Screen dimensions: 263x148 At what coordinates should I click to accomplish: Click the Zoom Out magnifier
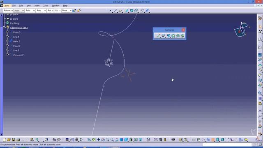pyautogui.click(x=112, y=140)
